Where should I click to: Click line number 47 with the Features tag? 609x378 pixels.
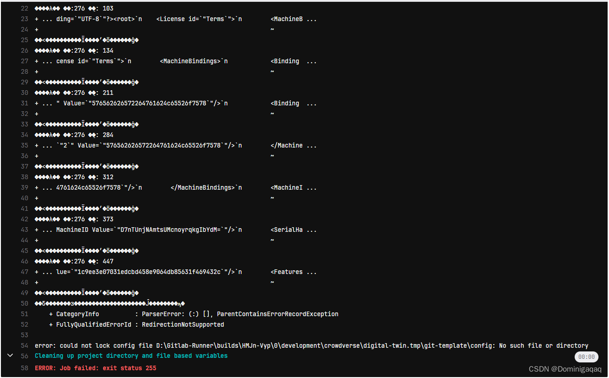(25, 271)
